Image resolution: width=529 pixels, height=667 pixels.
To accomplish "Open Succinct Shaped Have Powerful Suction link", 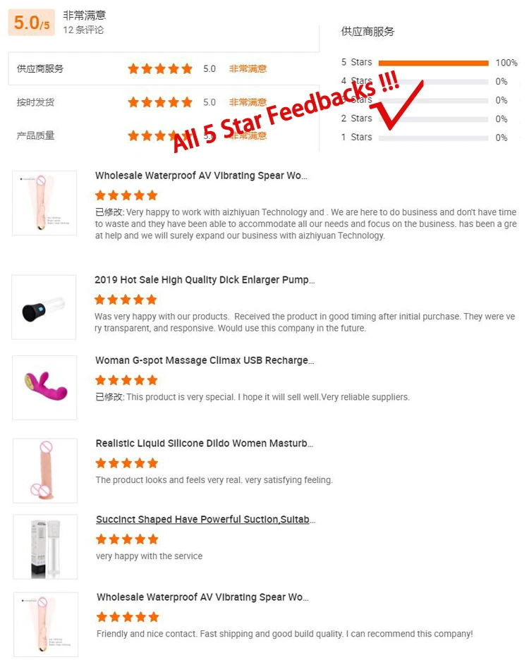I will click(205, 520).
